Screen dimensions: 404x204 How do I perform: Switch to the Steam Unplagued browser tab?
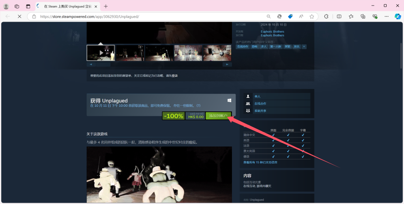pos(68,6)
